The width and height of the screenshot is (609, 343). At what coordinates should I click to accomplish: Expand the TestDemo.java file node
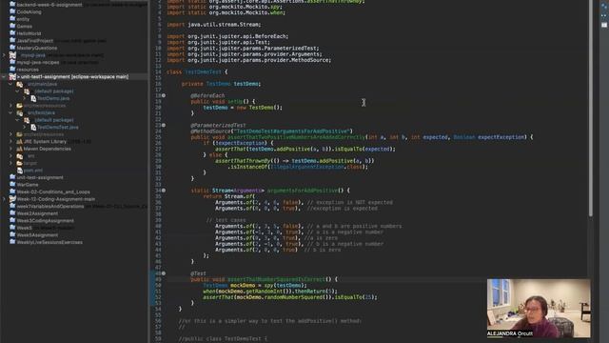(25, 98)
